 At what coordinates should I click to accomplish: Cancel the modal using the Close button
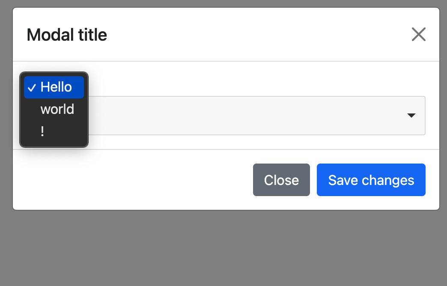(x=281, y=180)
